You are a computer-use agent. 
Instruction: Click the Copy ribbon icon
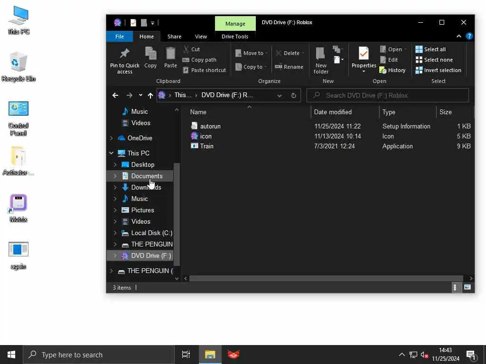(x=150, y=57)
